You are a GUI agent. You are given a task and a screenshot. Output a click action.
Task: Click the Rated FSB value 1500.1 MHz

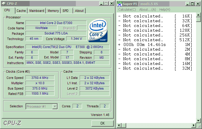[x=40, y=93]
